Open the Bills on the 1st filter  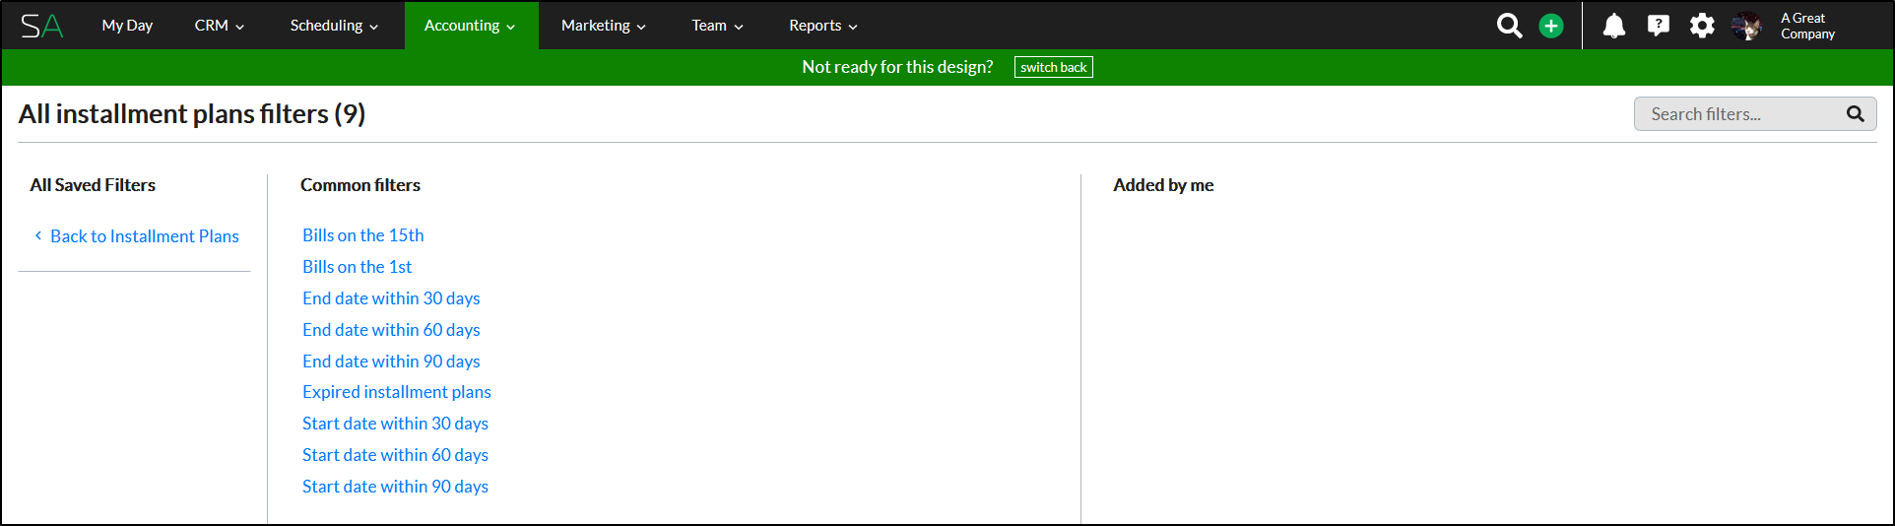(358, 267)
